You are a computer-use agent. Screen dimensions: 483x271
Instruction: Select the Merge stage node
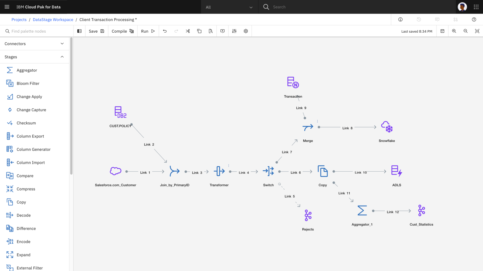(x=308, y=127)
